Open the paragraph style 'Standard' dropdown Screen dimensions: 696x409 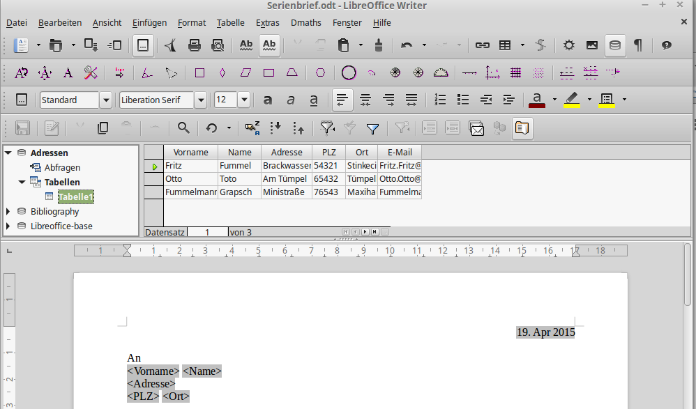tap(106, 100)
